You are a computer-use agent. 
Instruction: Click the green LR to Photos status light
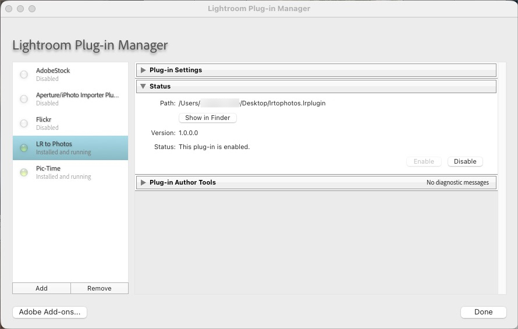[x=24, y=148]
